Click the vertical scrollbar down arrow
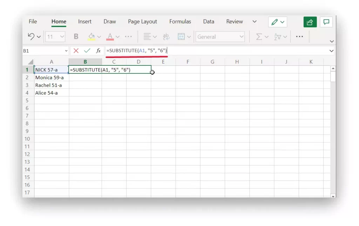 [333, 196]
